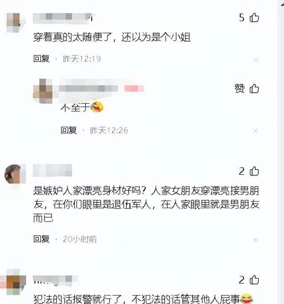
Task: Like the comment with 5 likes
Action: click(x=254, y=18)
